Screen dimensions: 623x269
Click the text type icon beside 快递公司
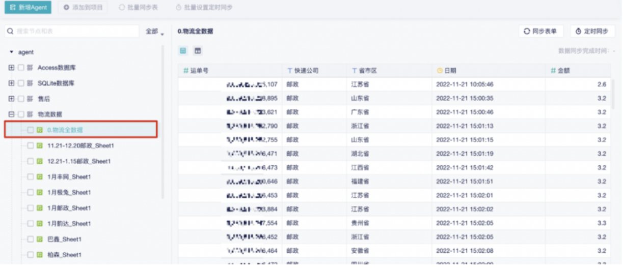290,71
